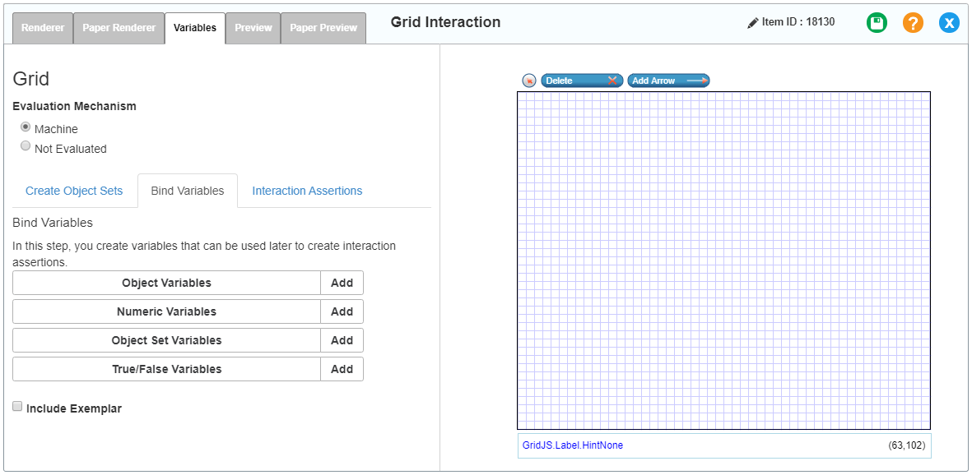
Task: Add a new Object Set Variable
Action: click(x=342, y=340)
